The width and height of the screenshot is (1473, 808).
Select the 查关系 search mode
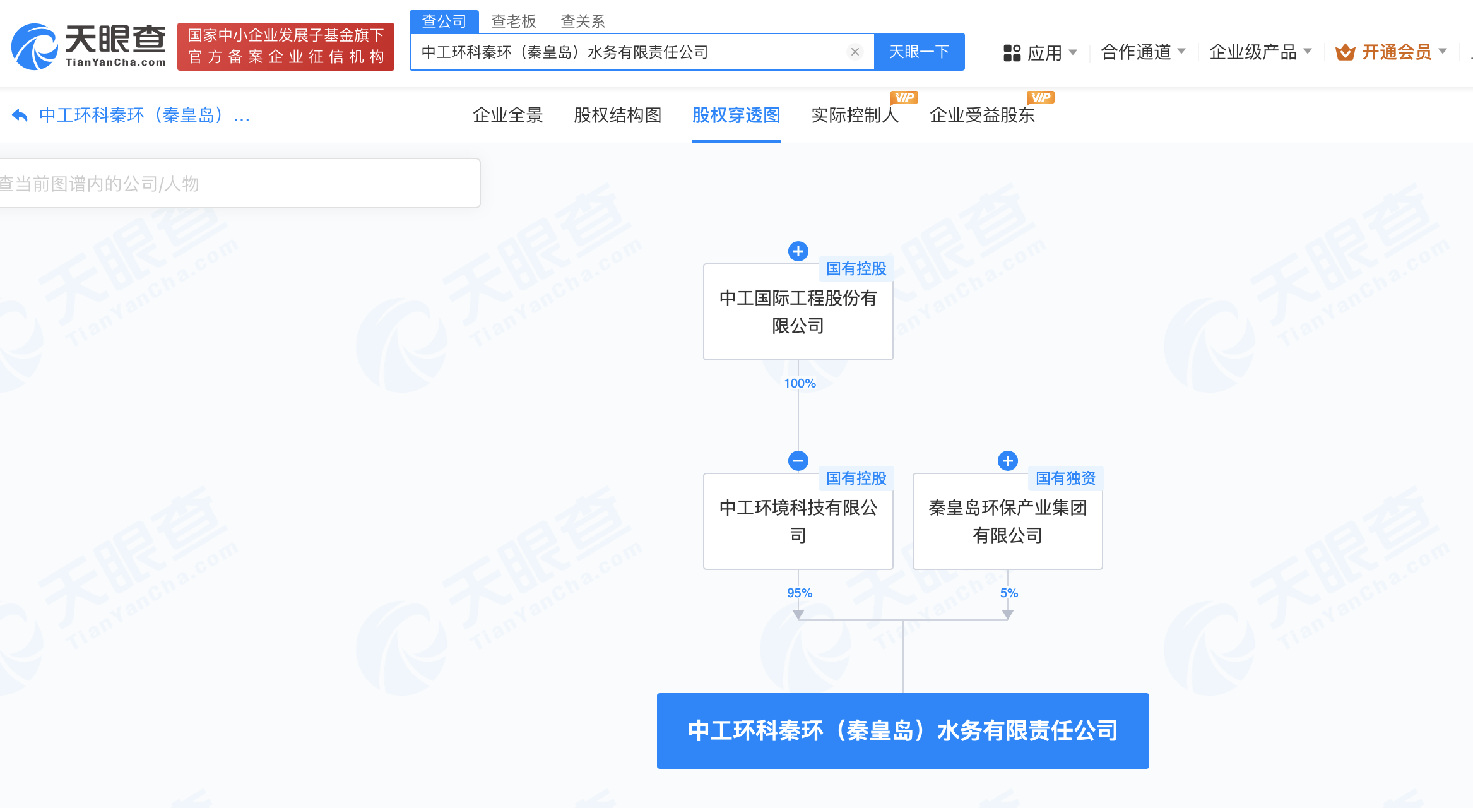[x=583, y=21]
